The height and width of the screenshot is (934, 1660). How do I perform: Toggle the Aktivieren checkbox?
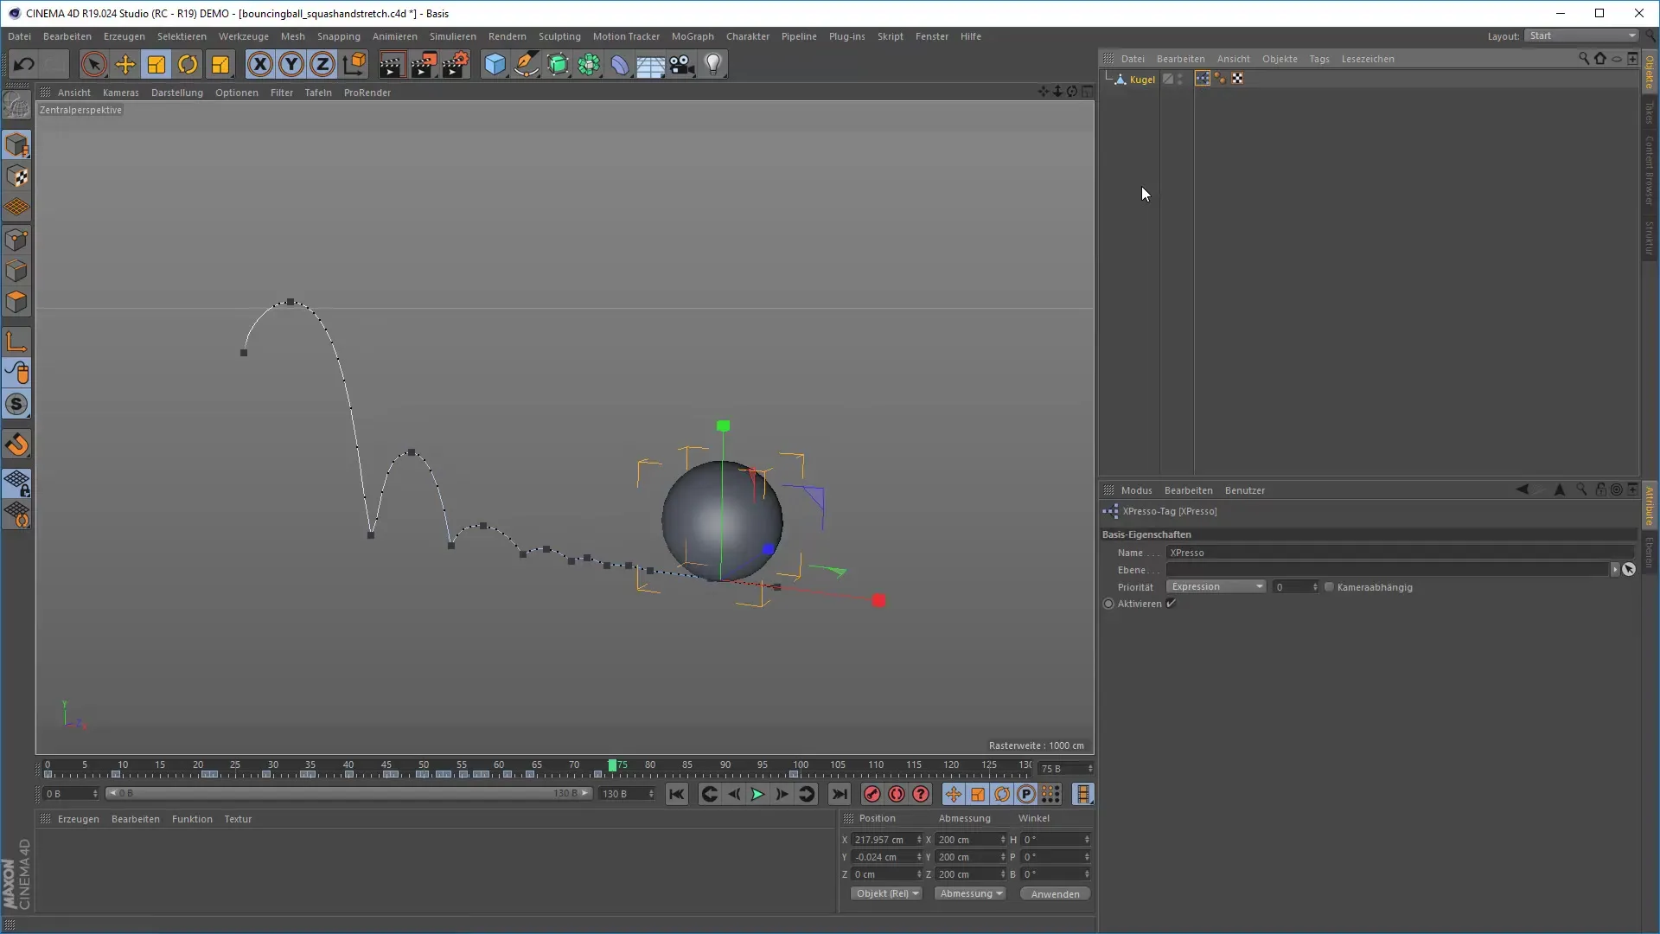tap(1171, 604)
